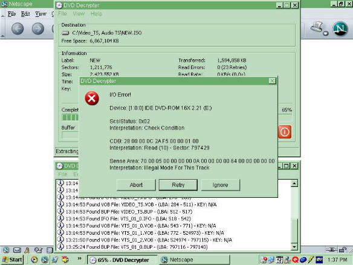
Task: Click the Netscape N logo throbber
Action: coord(340,28)
